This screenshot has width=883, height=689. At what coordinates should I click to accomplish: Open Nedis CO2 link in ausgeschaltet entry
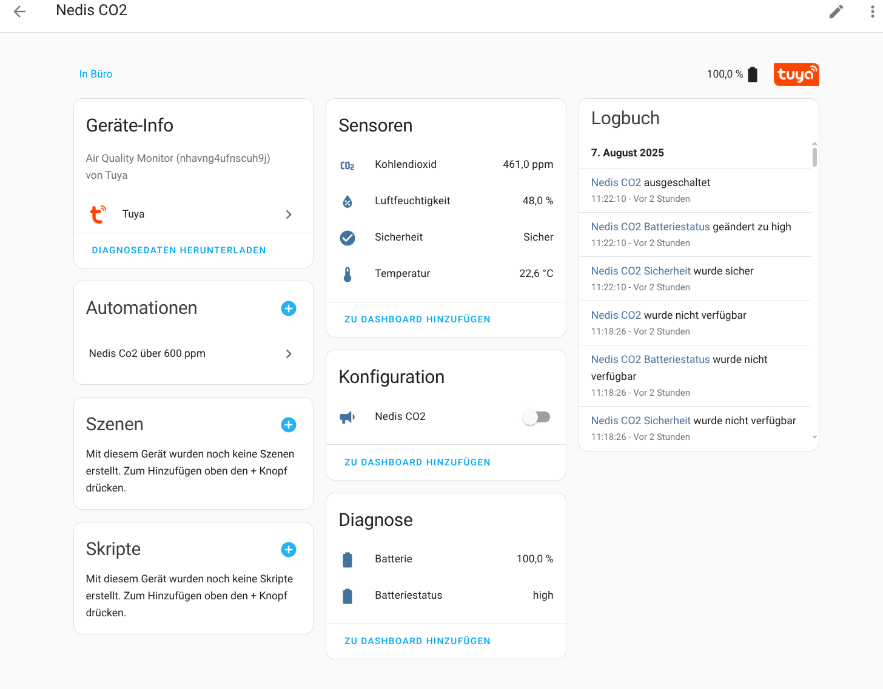pos(616,182)
